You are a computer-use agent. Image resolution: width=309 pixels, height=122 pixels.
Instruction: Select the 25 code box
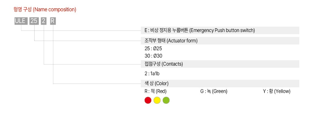(34, 21)
